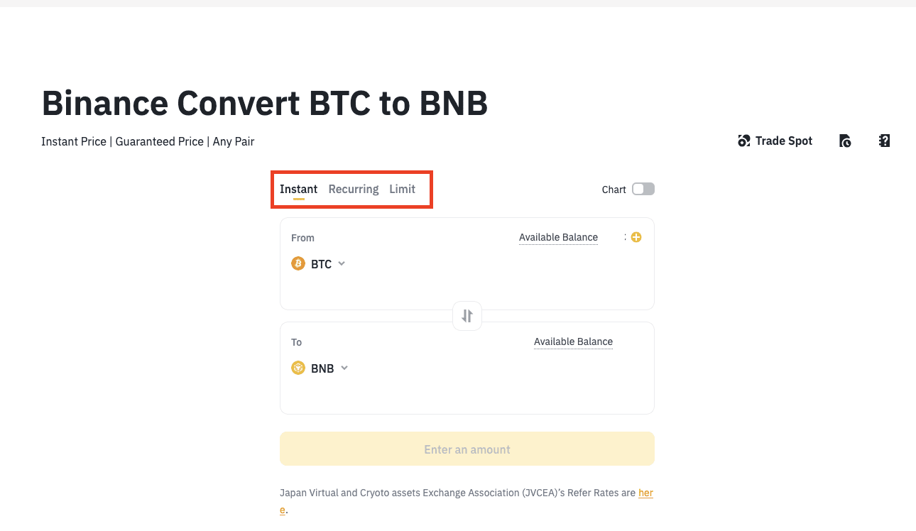Image resolution: width=916 pixels, height=531 pixels.
Task: Open the conversion order history icon
Action: click(845, 141)
